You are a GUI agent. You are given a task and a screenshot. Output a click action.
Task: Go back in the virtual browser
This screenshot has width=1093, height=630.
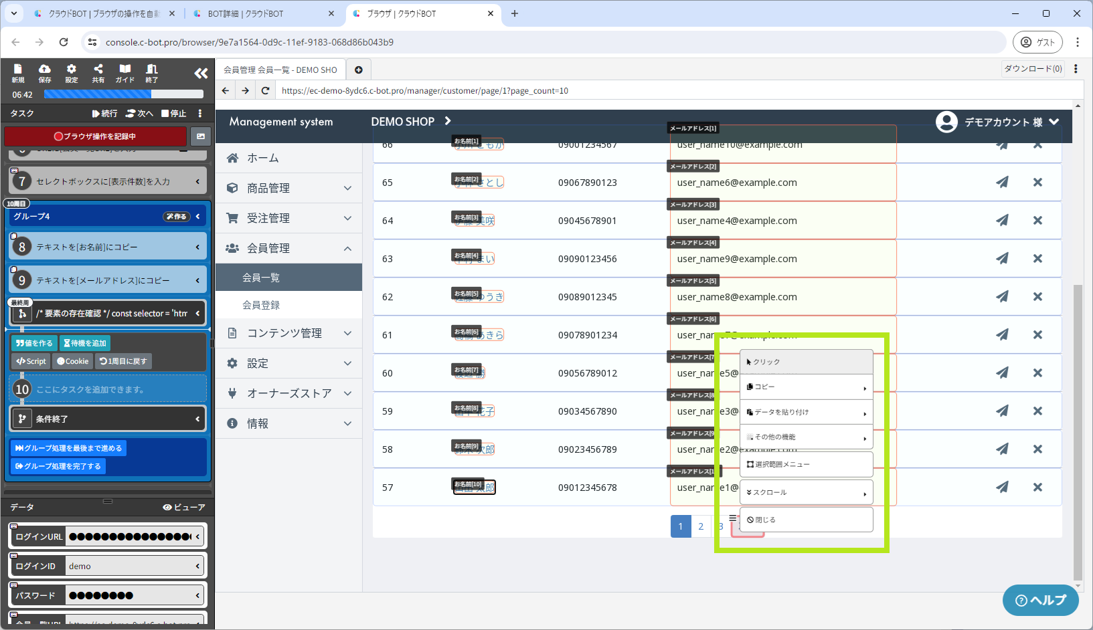tap(226, 91)
